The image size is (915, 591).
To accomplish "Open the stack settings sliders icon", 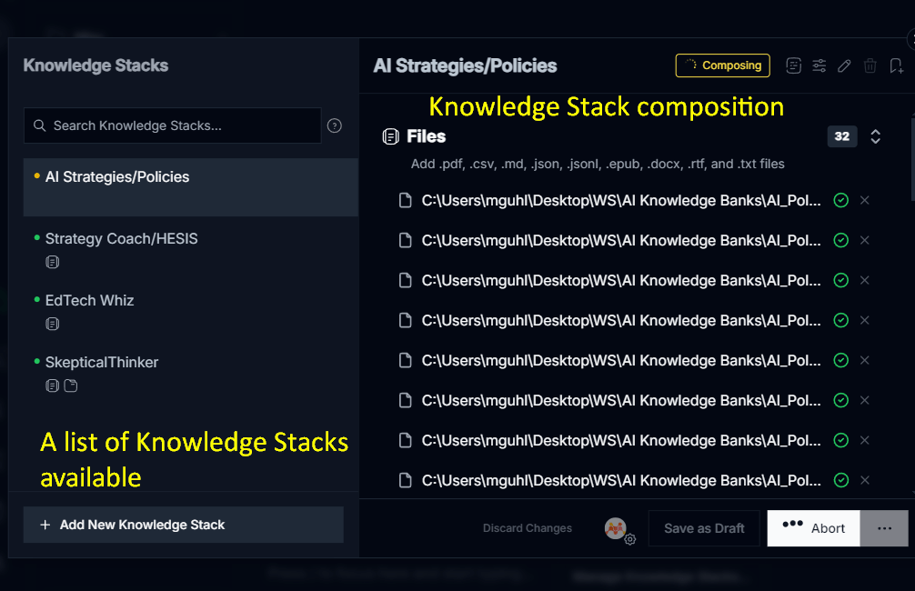I will click(819, 65).
